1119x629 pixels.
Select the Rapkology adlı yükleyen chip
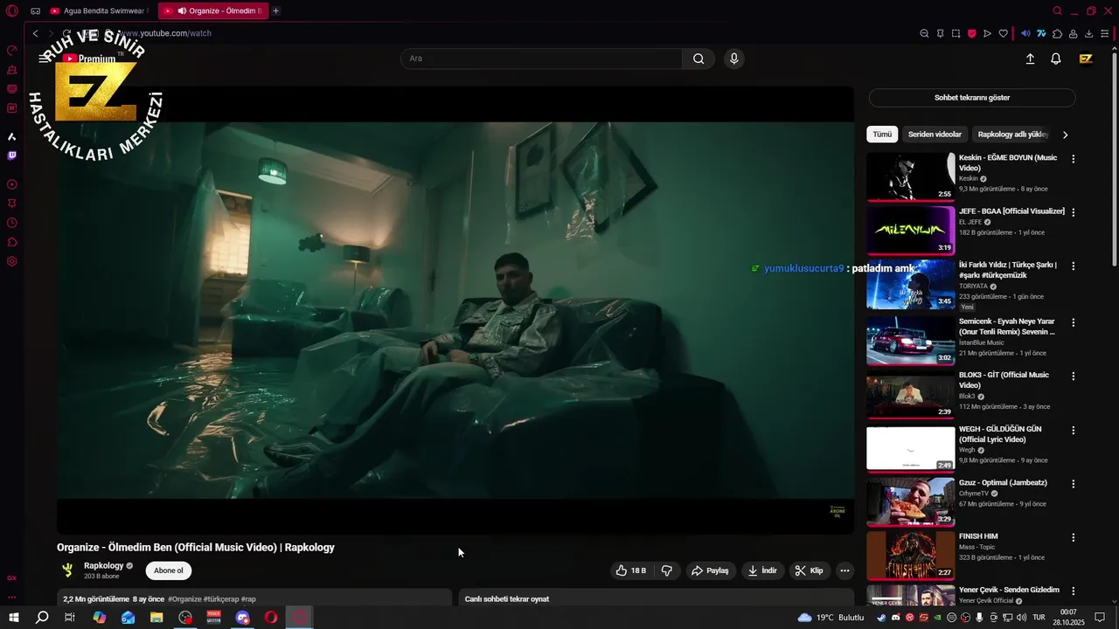(x=1012, y=135)
